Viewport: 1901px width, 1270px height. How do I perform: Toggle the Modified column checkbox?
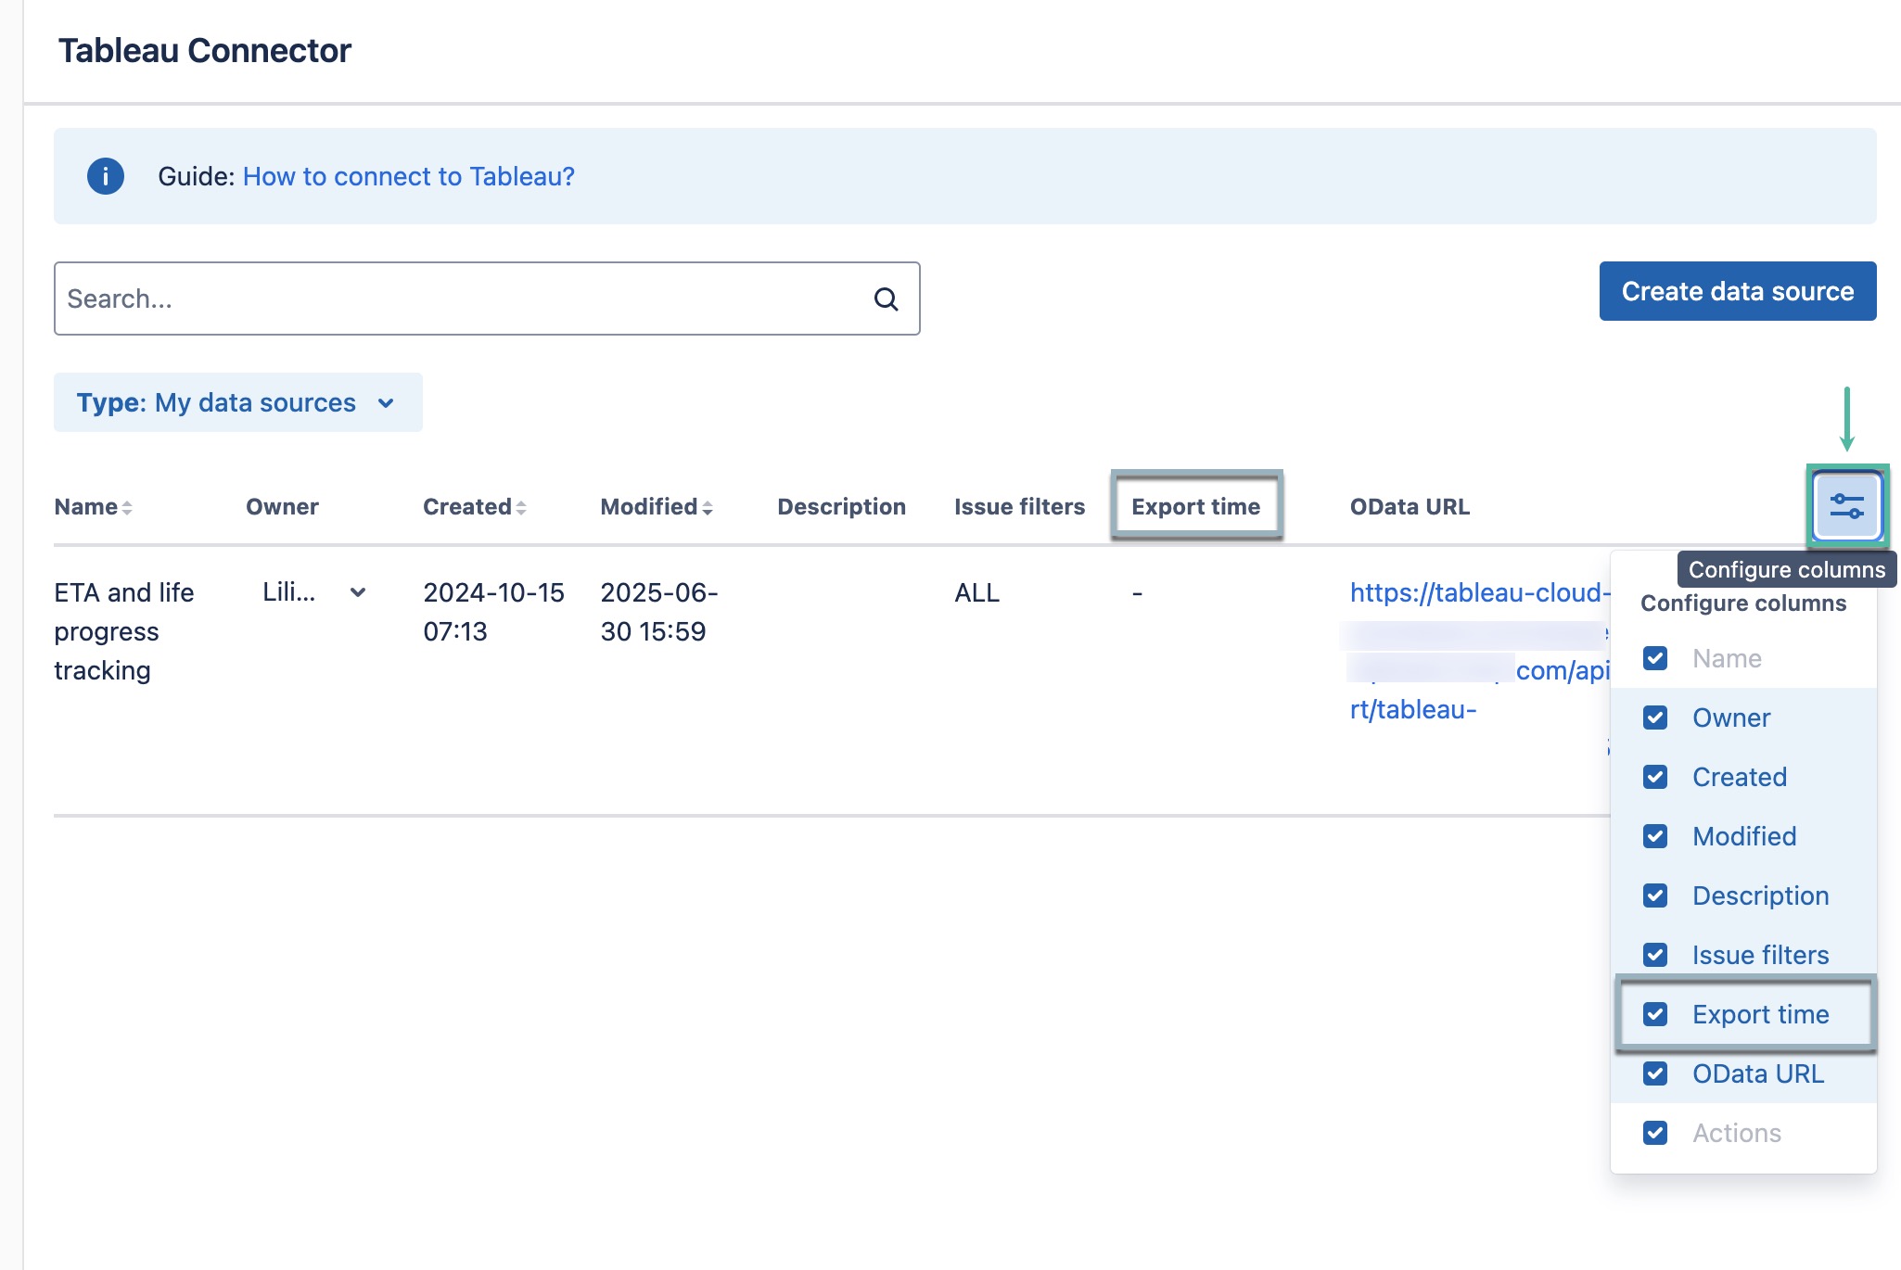pyautogui.click(x=1655, y=836)
